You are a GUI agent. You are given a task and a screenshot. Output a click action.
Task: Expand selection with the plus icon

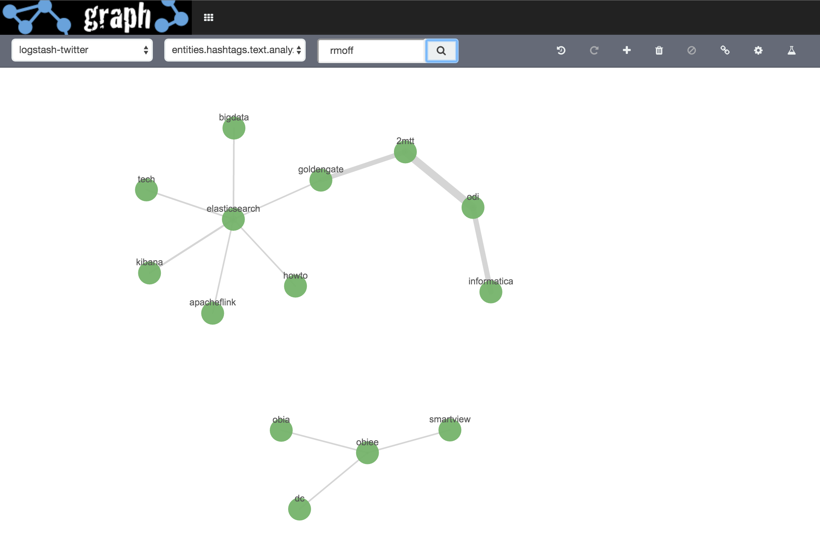(627, 50)
